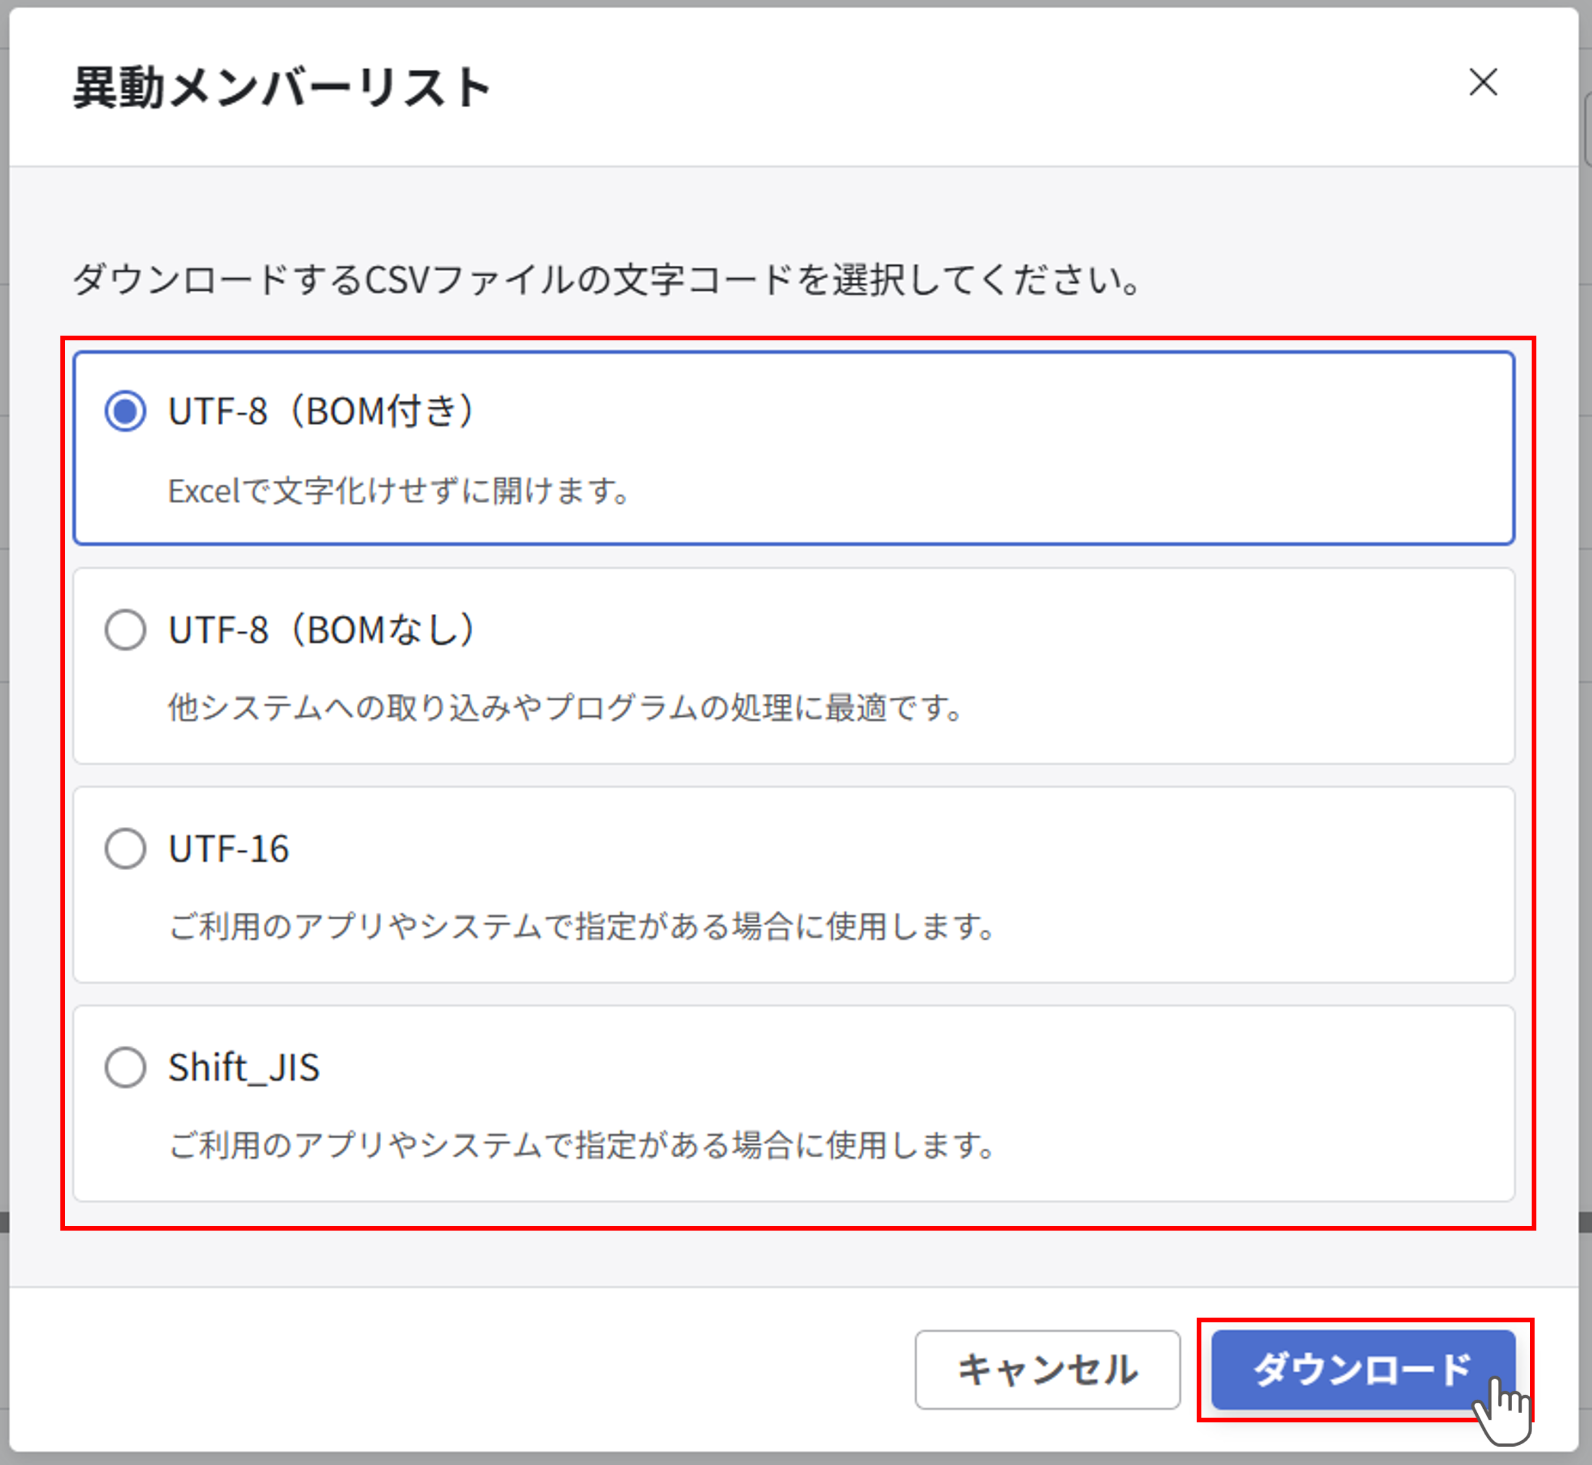This screenshot has width=1592, height=1465.
Task: Select the UTF-8（BOMなし） radio button
Action: tap(125, 629)
